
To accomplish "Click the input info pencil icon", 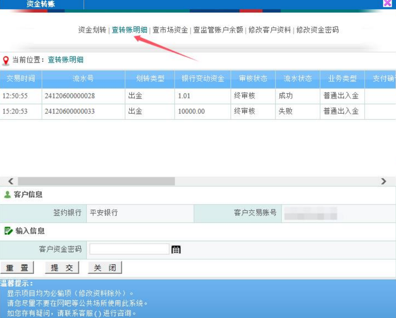I will (8, 231).
